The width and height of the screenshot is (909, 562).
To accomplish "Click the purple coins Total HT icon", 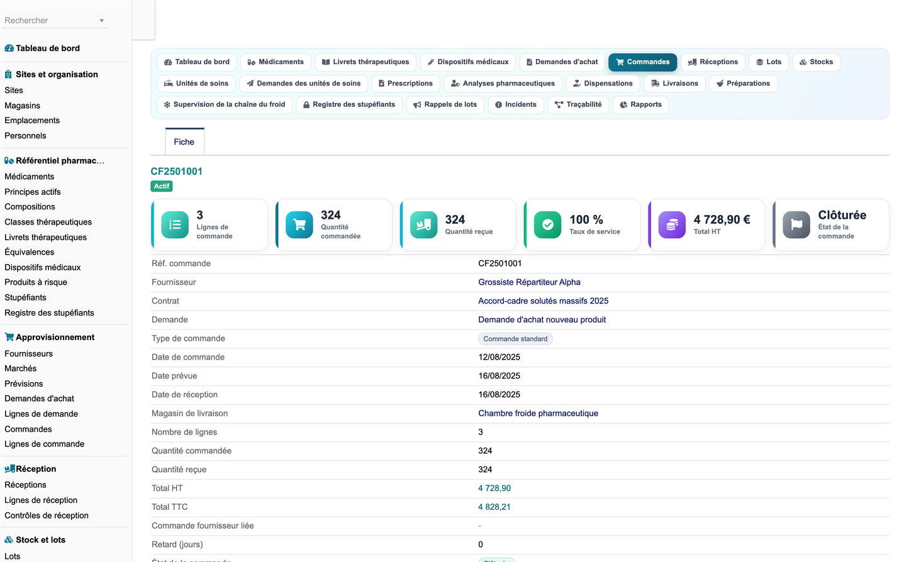I will pyautogui.click(x=672, y=225).
